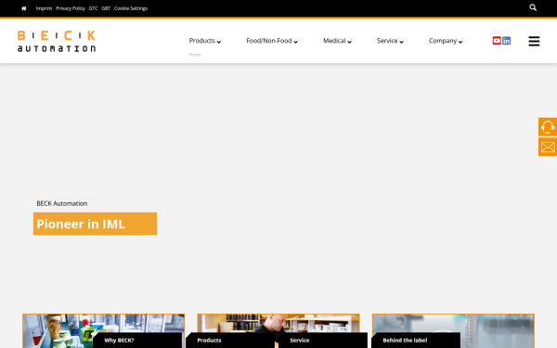This screenshot has width=557, height=348.
Task: Expand the Products chevron arrow
Action: tap(219, 42)
